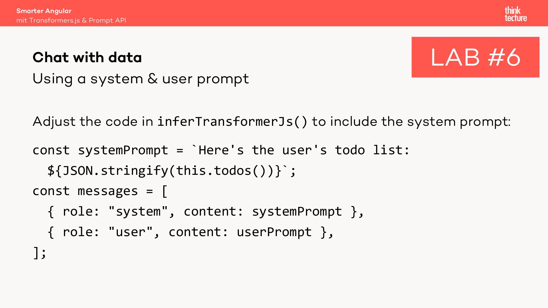The height and width of the screenshot is (308, 548).
Task: Click the "system" role string
Action: 138,212
